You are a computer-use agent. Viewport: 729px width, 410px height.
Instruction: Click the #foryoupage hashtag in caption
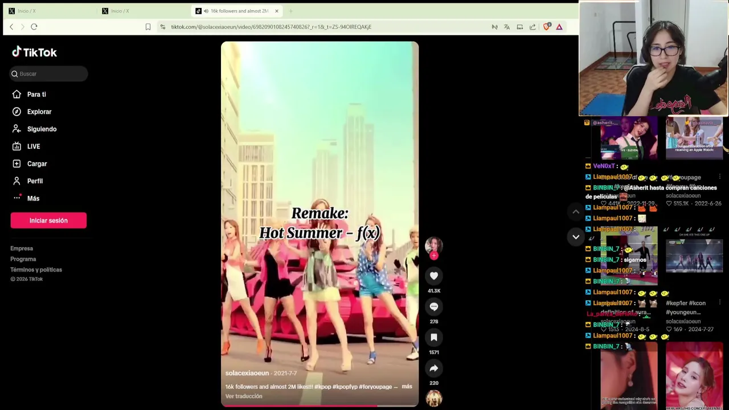click(375, 387)
